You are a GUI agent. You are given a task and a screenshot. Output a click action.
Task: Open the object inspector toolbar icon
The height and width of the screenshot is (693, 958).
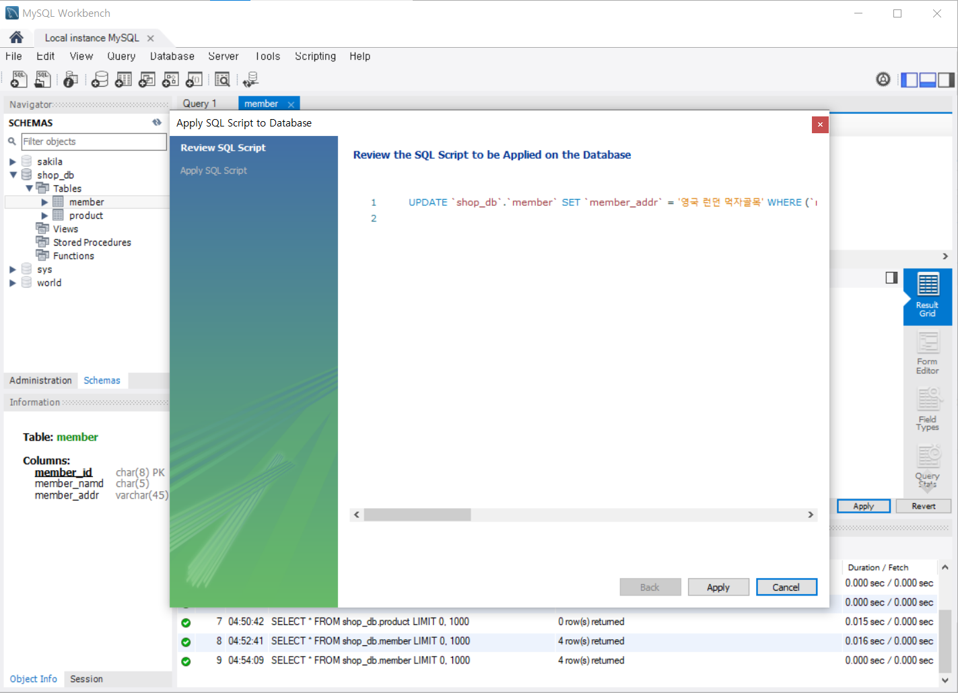point(70,79)
